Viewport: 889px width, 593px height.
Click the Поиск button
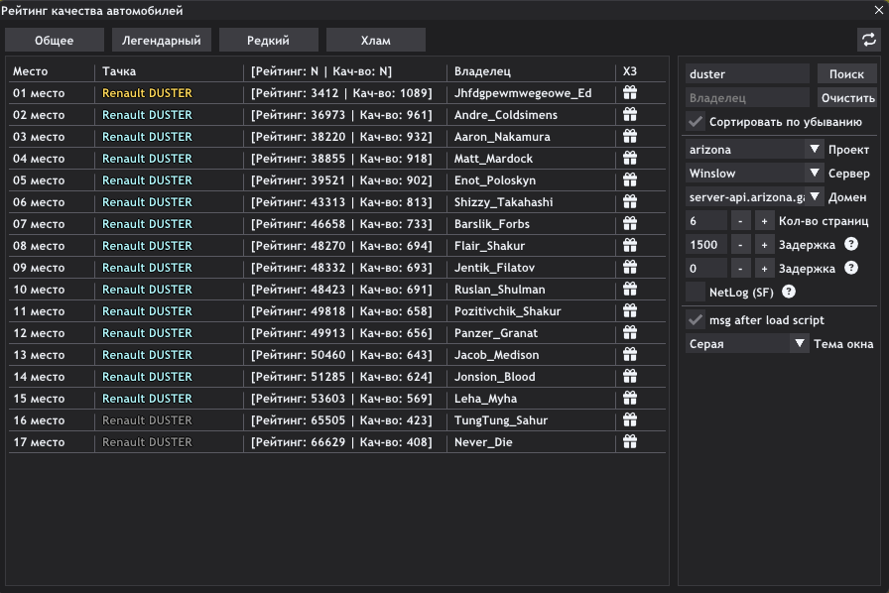tap(846, 73)
